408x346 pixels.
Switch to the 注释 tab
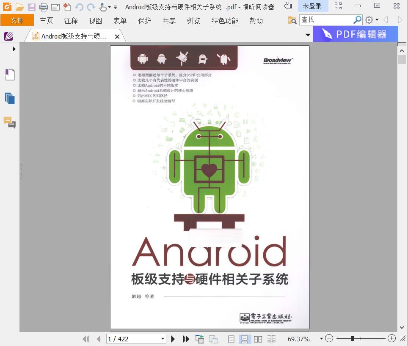point(71,21)
